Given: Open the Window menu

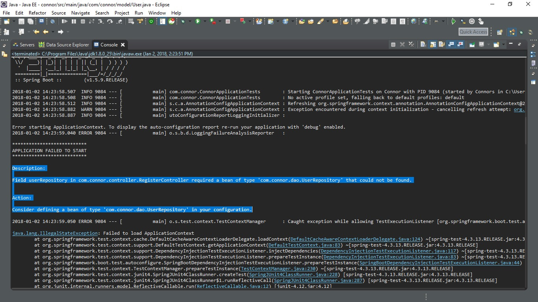Looking at the screenshot, I should 157,13.
